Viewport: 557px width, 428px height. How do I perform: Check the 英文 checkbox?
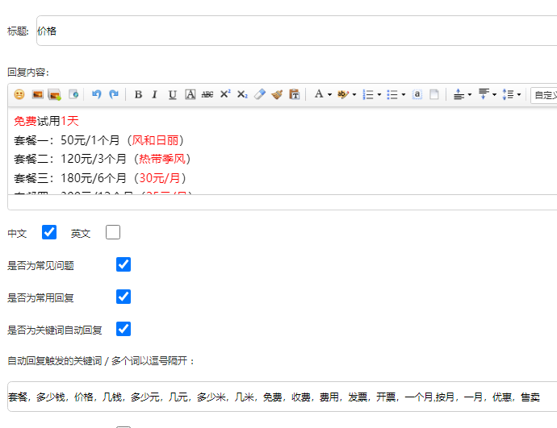(x=113, y=233)
